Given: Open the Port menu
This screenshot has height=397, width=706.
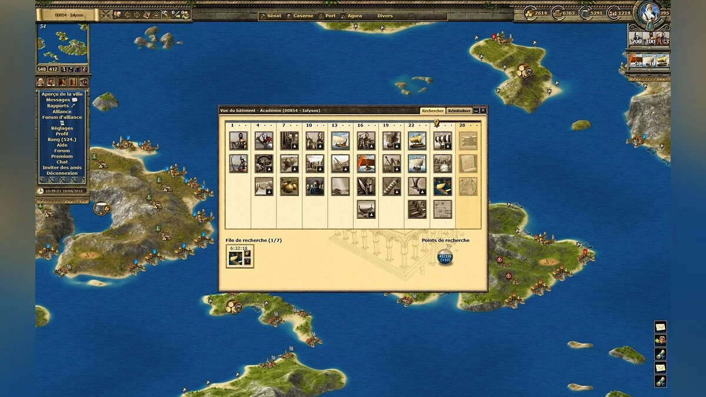Looking at the screenshot, I should [331, 16].
